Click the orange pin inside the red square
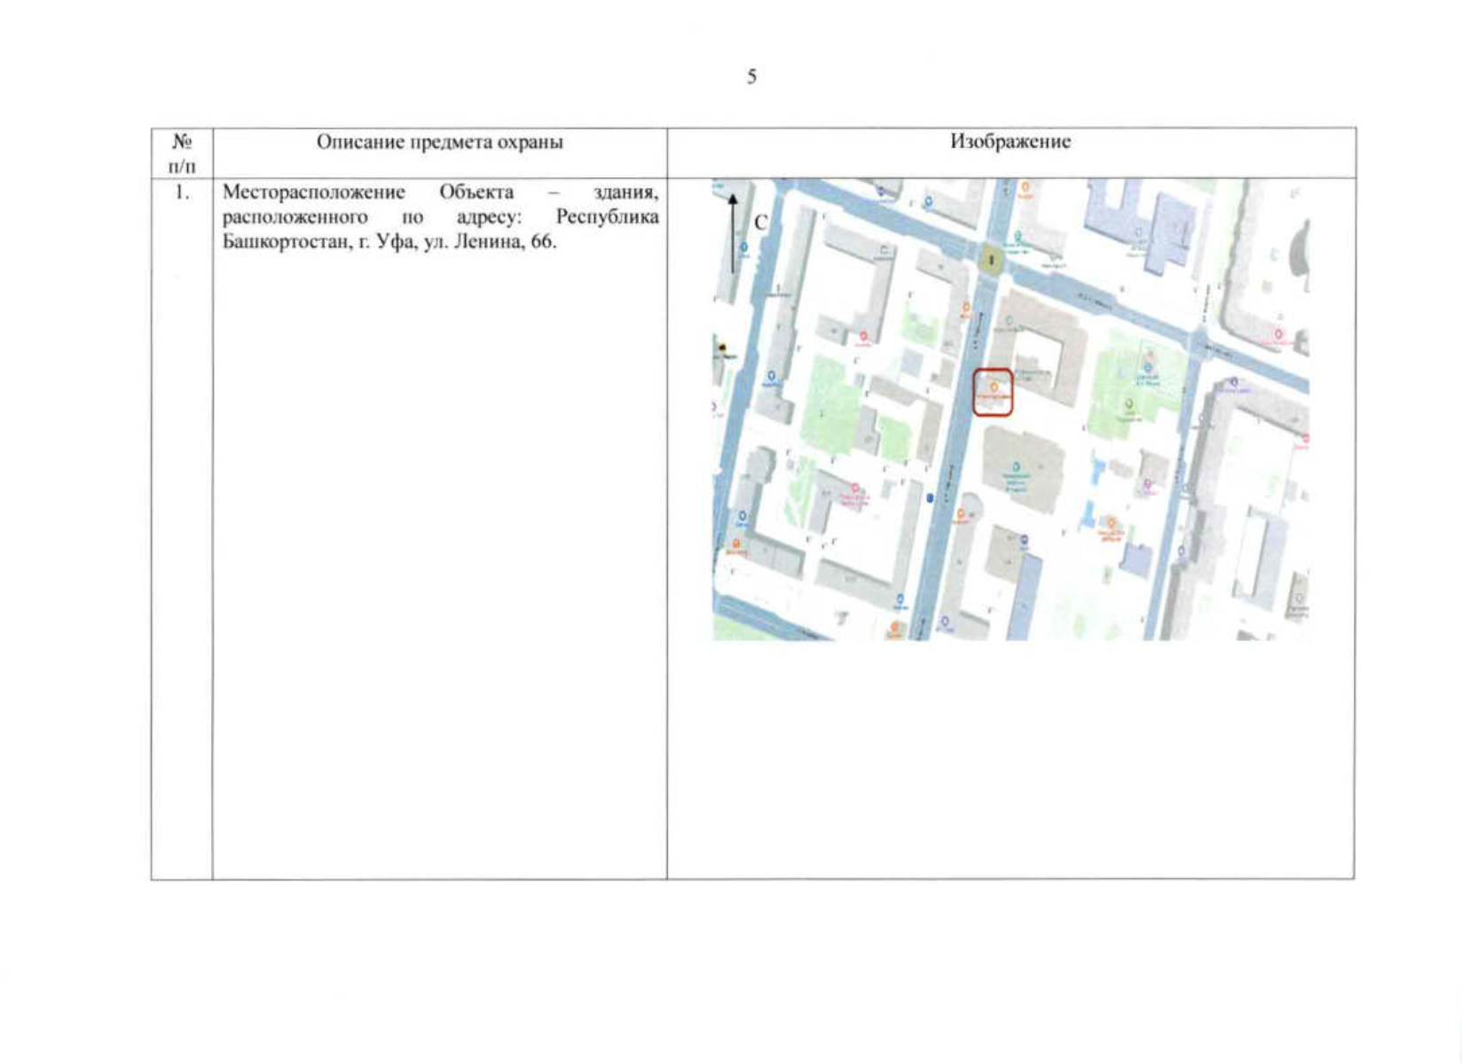1462x1064 pixels. click(x=994, y=387)
